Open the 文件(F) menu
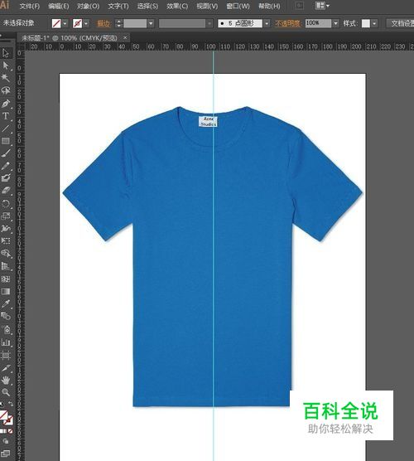The image size is (414, 461). point(29,6)
